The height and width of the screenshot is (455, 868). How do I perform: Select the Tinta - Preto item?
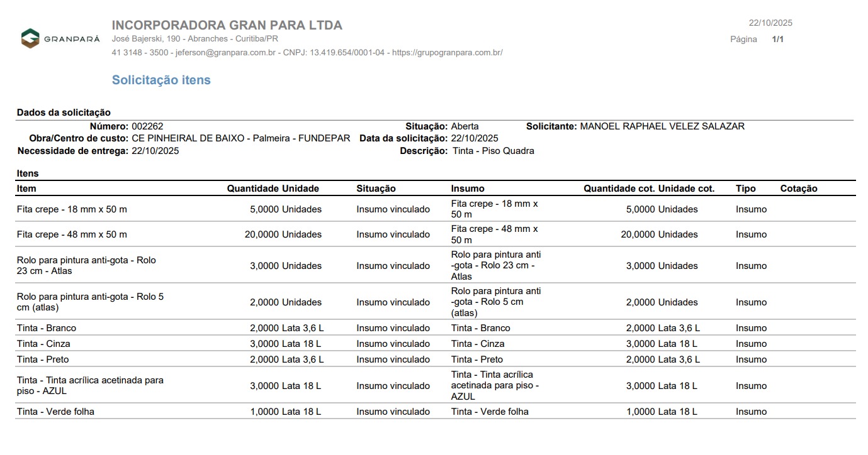(x=43, y=359)
